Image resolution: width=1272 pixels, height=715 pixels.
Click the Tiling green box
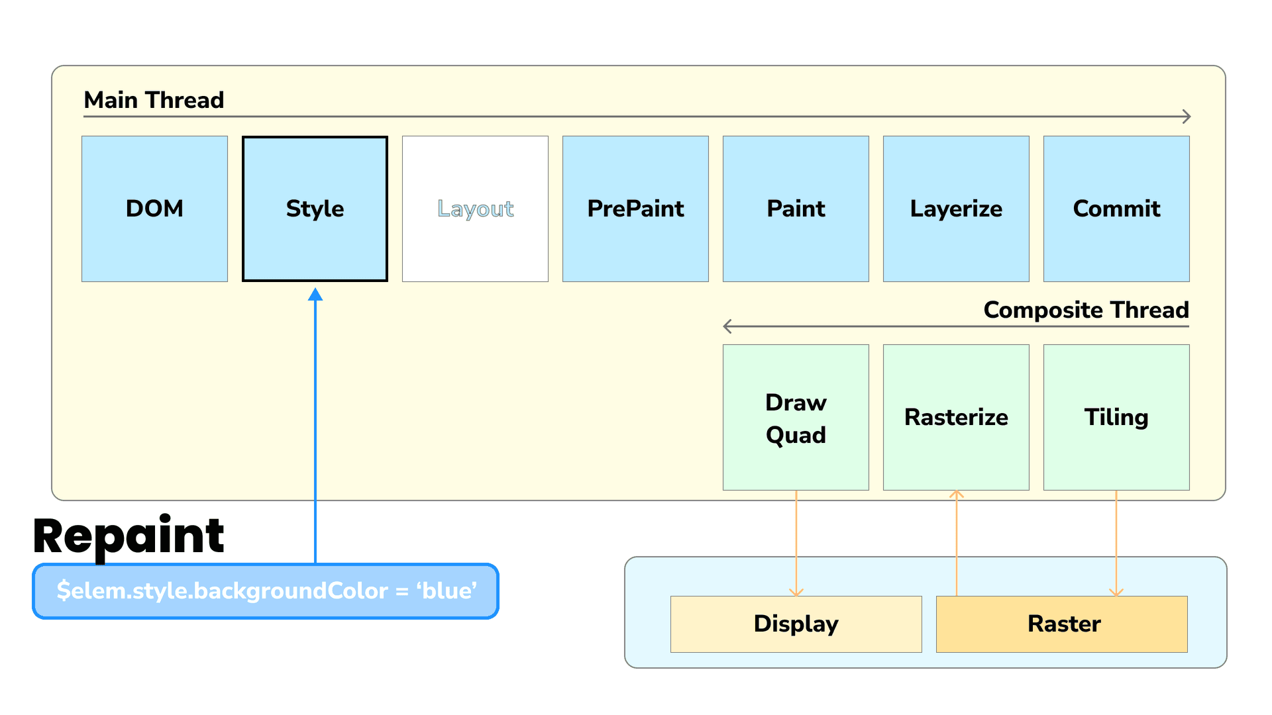tap(1116, 417)
